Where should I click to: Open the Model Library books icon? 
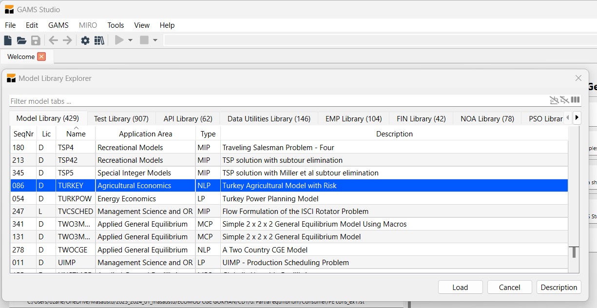[99, 40]
